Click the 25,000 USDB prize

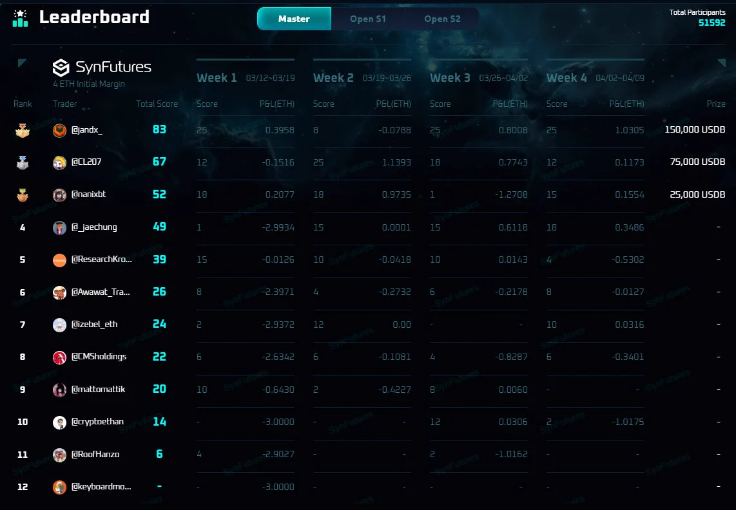[x=697, y=194]
